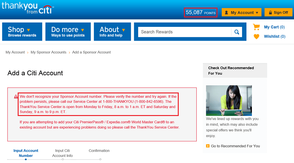Go to Recommended For You link
The height and width of the screenshot is (163, 294).
(x=235, y=146)
